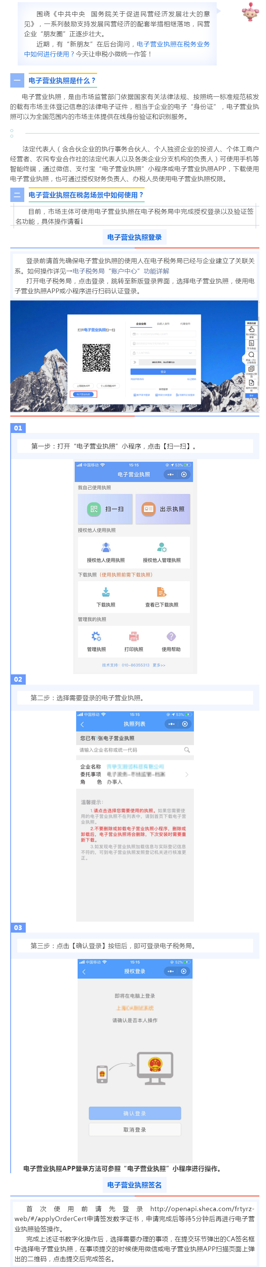Click search magnifier in 执照列表 screen
This screenshot has height=1267, width=266.
187,750
